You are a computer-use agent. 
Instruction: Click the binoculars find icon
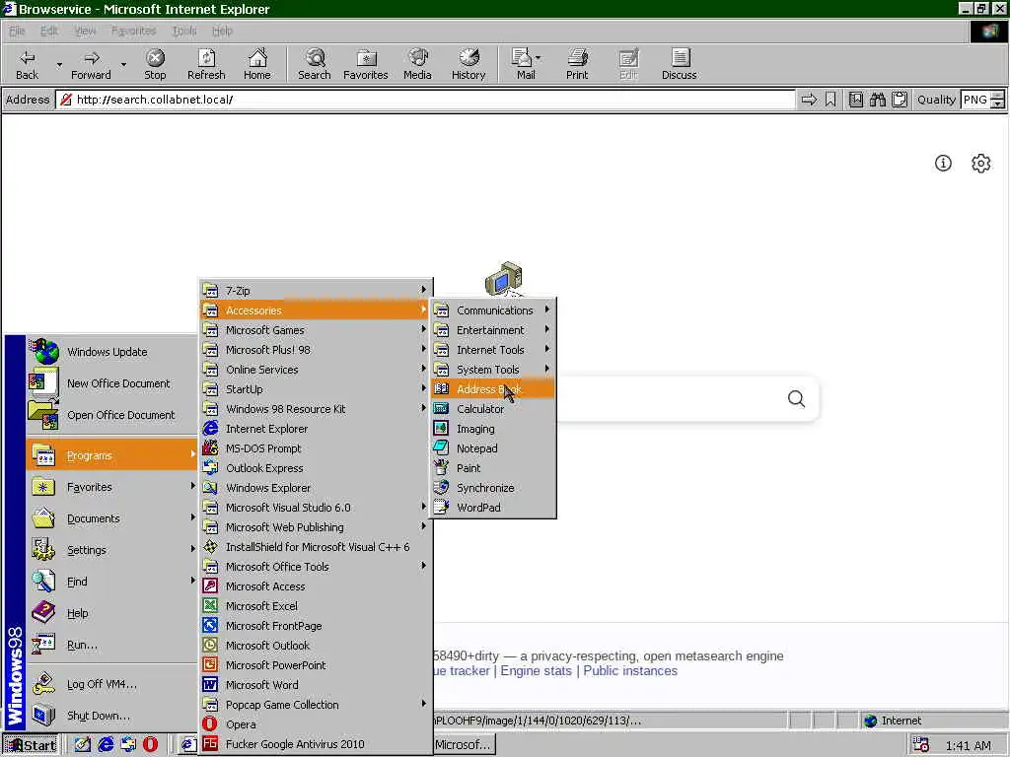[x=878, y=100]
